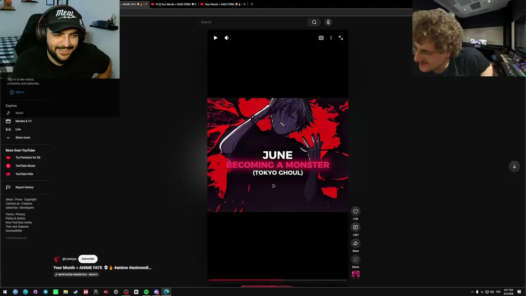
Task: Open the MONTAGEM ROMÂNTICA sound chip
Action: (x=76, y=275)
